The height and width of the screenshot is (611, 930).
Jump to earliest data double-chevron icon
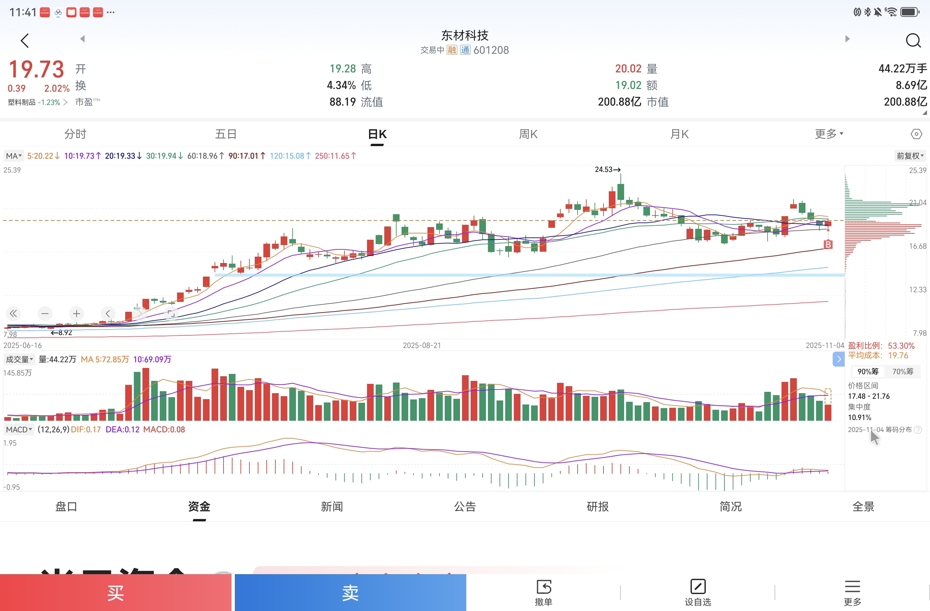[13, 313]
